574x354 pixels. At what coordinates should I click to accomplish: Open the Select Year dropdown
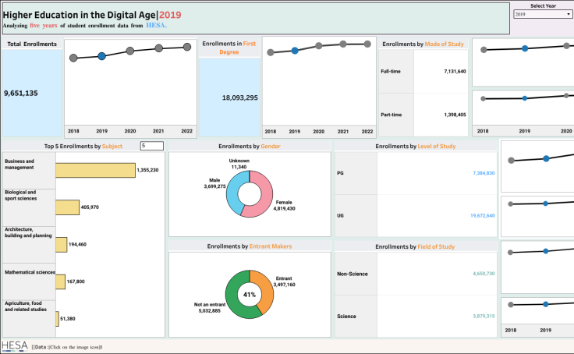click(542, 14)
